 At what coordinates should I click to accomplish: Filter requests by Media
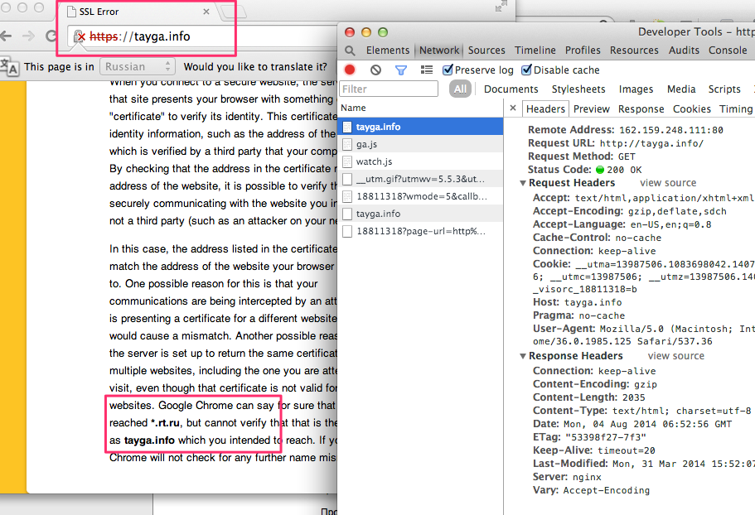point(681,89)
